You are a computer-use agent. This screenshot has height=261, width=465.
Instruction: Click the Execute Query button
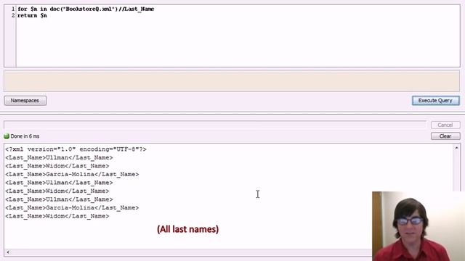[x=435, y=101]
